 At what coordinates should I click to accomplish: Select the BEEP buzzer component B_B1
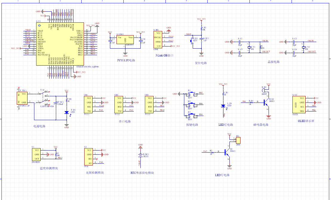pos(264,91)
